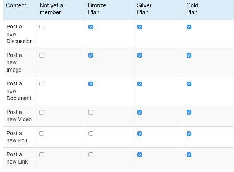234x172 pixels.
Task: Enable Bronze Plan for Post a new Poll
Action: pos(91,134)
